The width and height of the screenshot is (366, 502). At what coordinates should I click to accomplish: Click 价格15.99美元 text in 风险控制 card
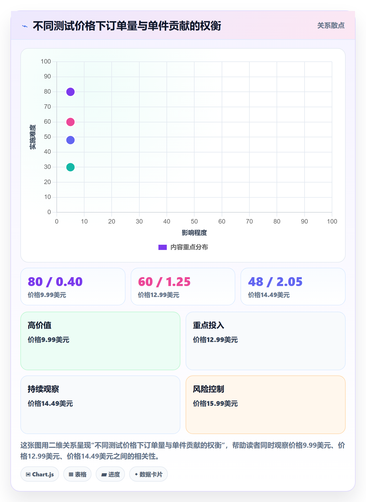coord(215,403)
